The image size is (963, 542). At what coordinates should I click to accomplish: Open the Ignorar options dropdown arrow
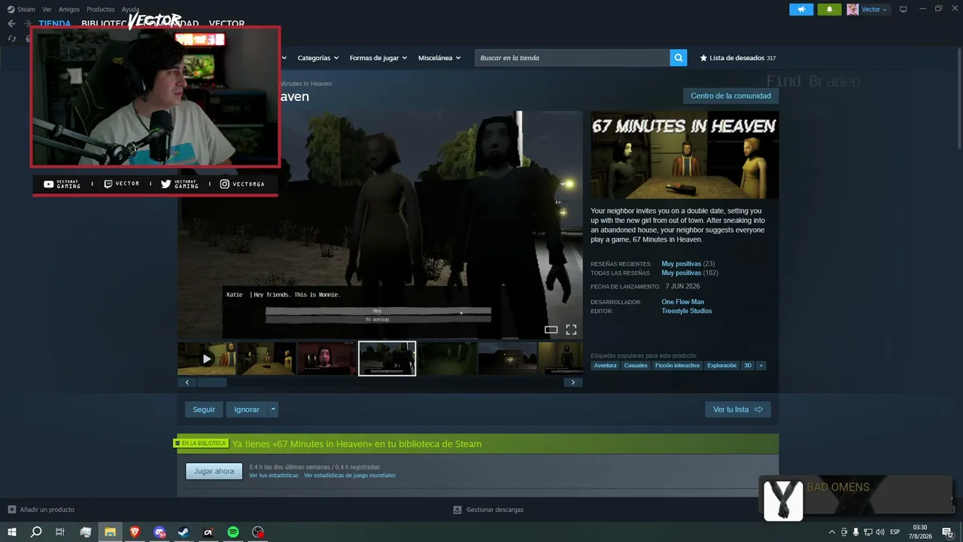click(273, 410)
